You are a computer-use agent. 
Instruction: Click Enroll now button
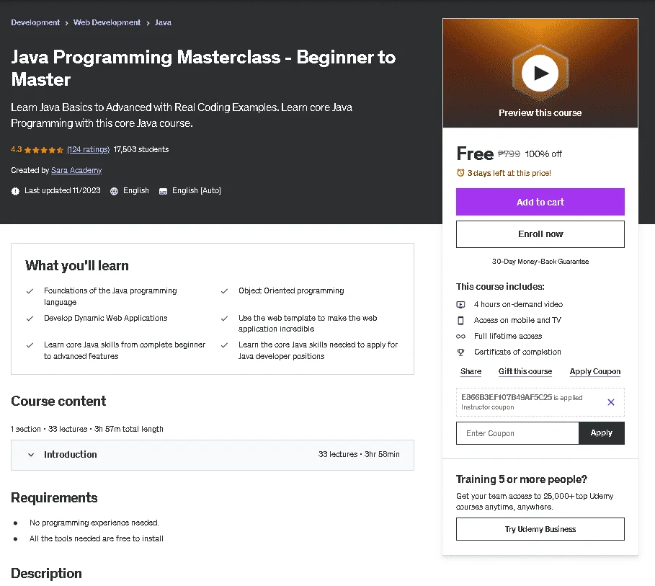pyautogui.click(x=540, y=234)
